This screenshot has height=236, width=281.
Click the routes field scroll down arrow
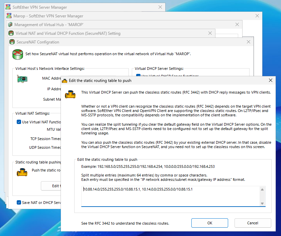262,204
